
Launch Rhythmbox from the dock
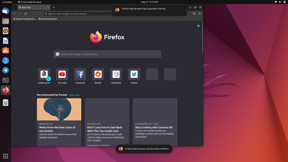[x=6, y=31]
